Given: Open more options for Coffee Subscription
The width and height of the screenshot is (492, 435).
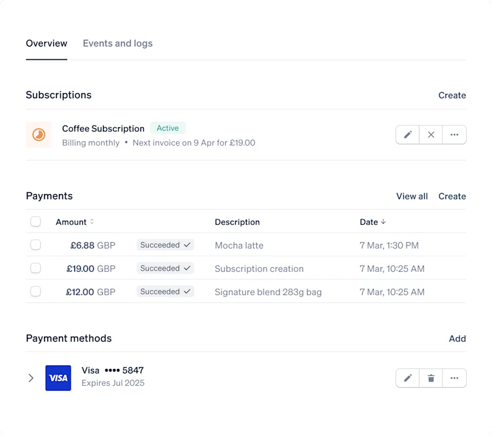Looking at the screenshot, I should pos(454,135).
